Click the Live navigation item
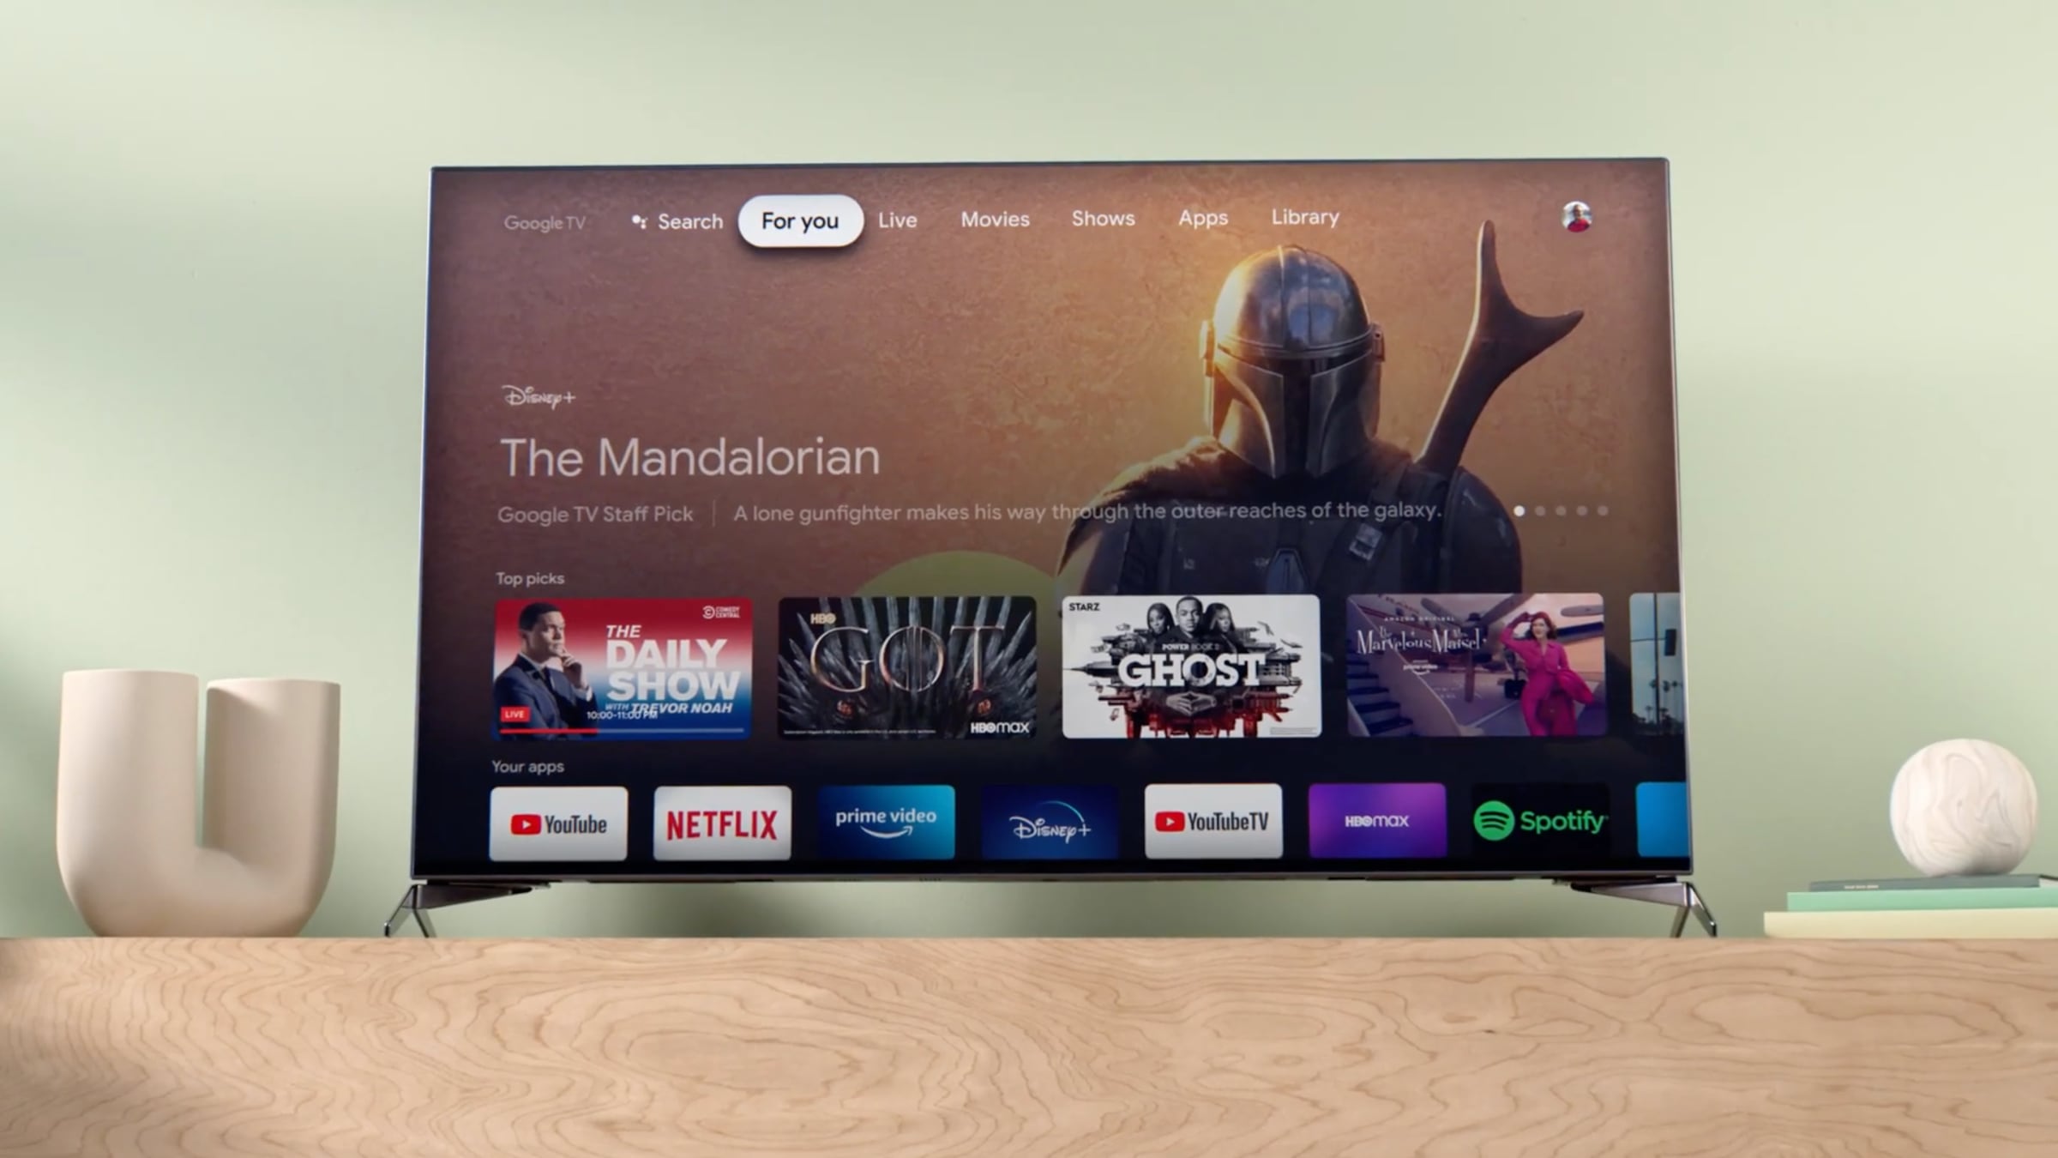 (x=898, y=219)
